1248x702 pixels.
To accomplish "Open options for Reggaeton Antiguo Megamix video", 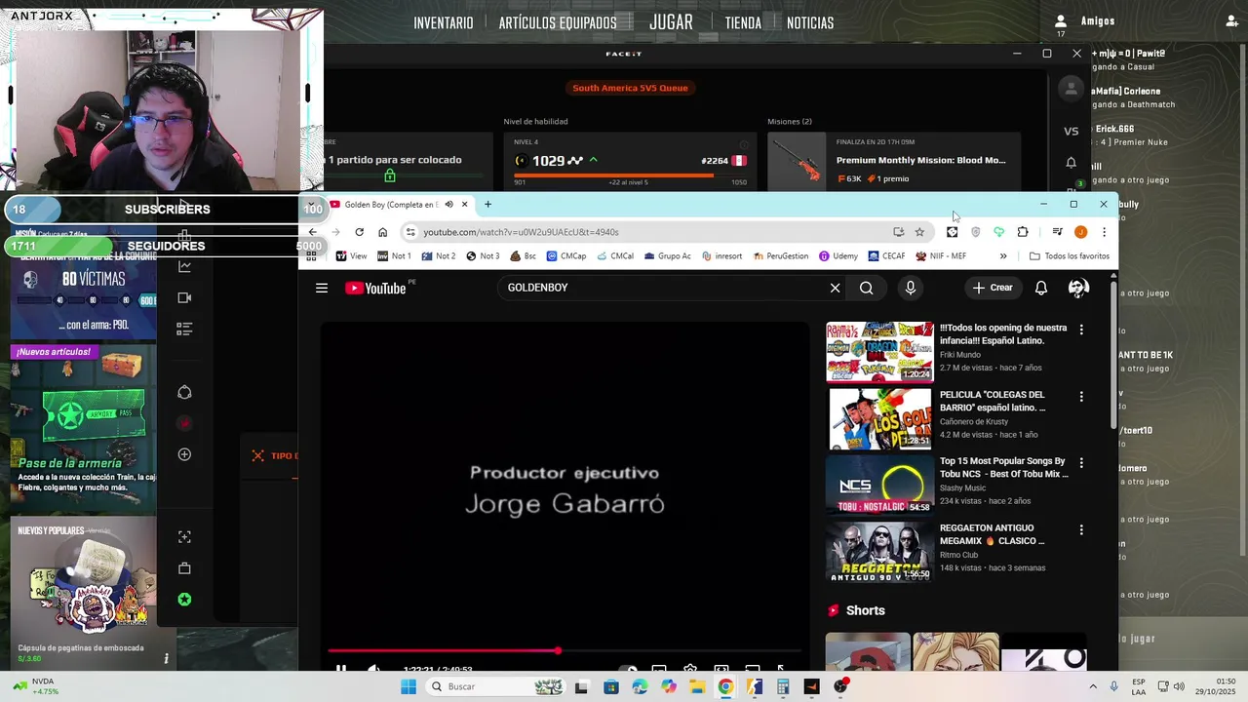I will pyautogui.click(x=1080, y=530).
